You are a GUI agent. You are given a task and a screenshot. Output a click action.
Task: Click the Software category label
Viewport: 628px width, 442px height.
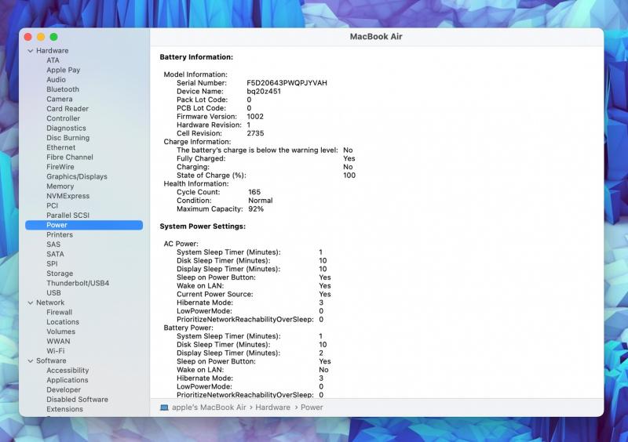[51, 360]
